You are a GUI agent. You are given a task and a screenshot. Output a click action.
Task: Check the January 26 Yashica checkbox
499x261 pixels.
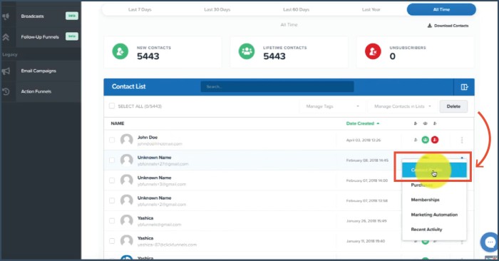112,220
